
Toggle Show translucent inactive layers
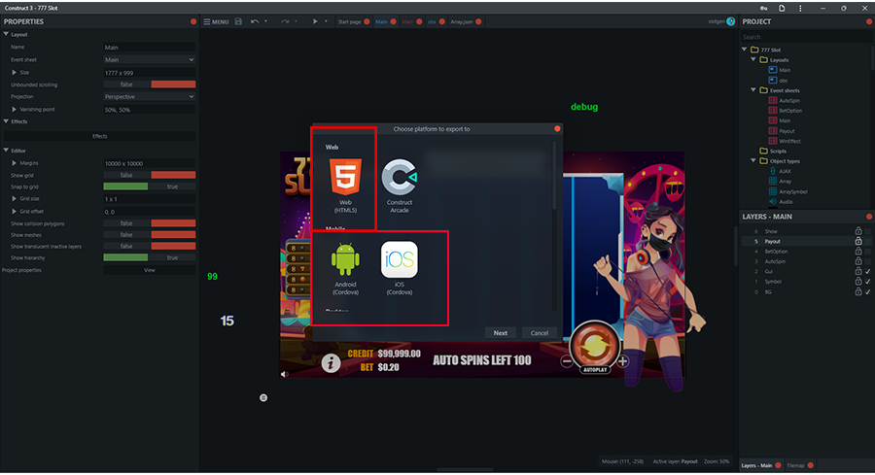[x=149, y=246]
